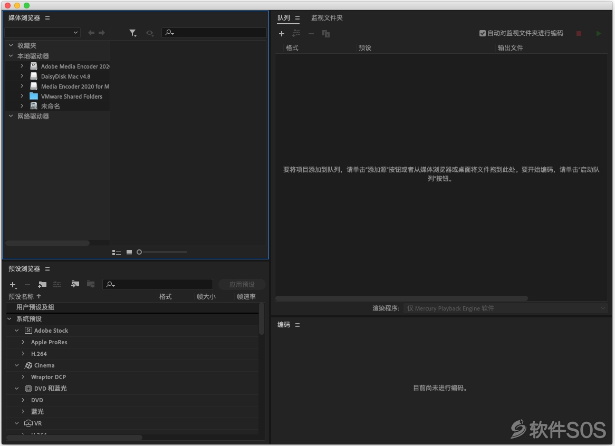Collapse the 网络驱动器 tree node
The image size is (615, 446).
point(11,116)
